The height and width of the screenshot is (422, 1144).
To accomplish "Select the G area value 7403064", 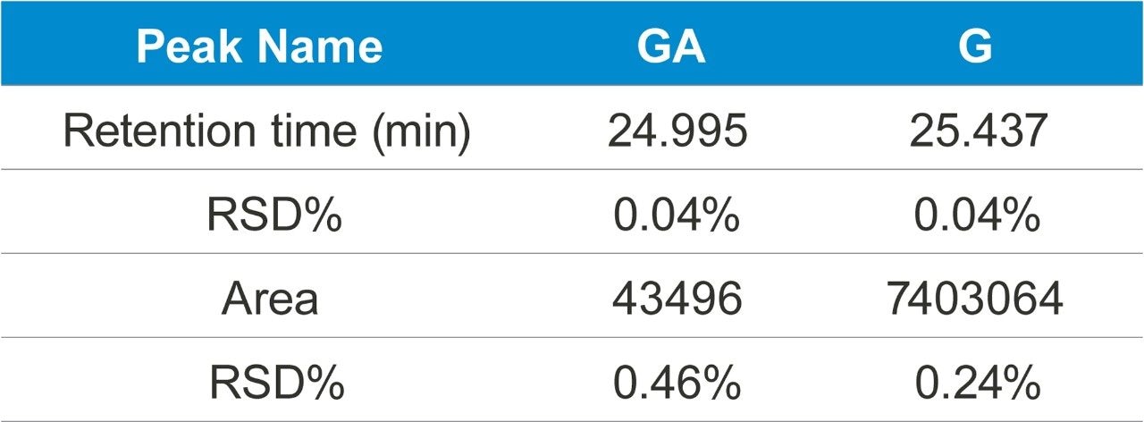I will [x=975, y=300].
